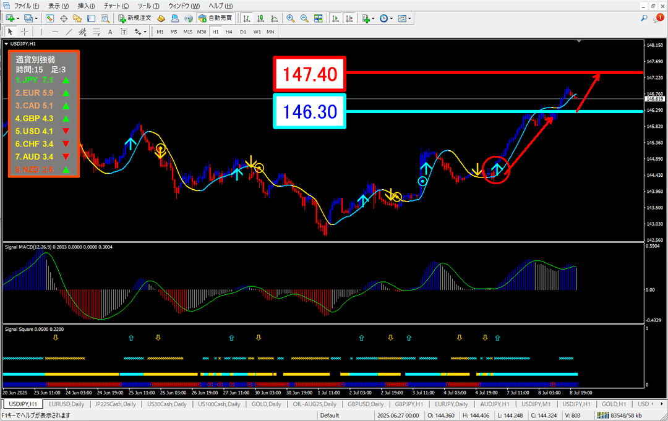Select the text label 'T' tool
This screenshot has width=668, height=421.
click(124, 32)
